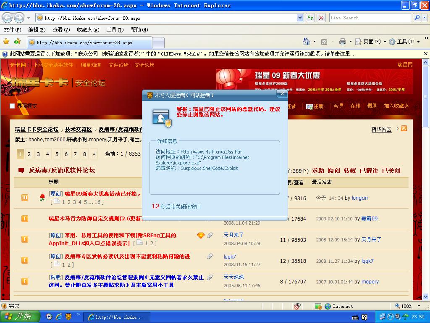Expand the zoom level 100% dropdown
The width and height of the screenshot is (430, 323).
click(x=419, y=306)
